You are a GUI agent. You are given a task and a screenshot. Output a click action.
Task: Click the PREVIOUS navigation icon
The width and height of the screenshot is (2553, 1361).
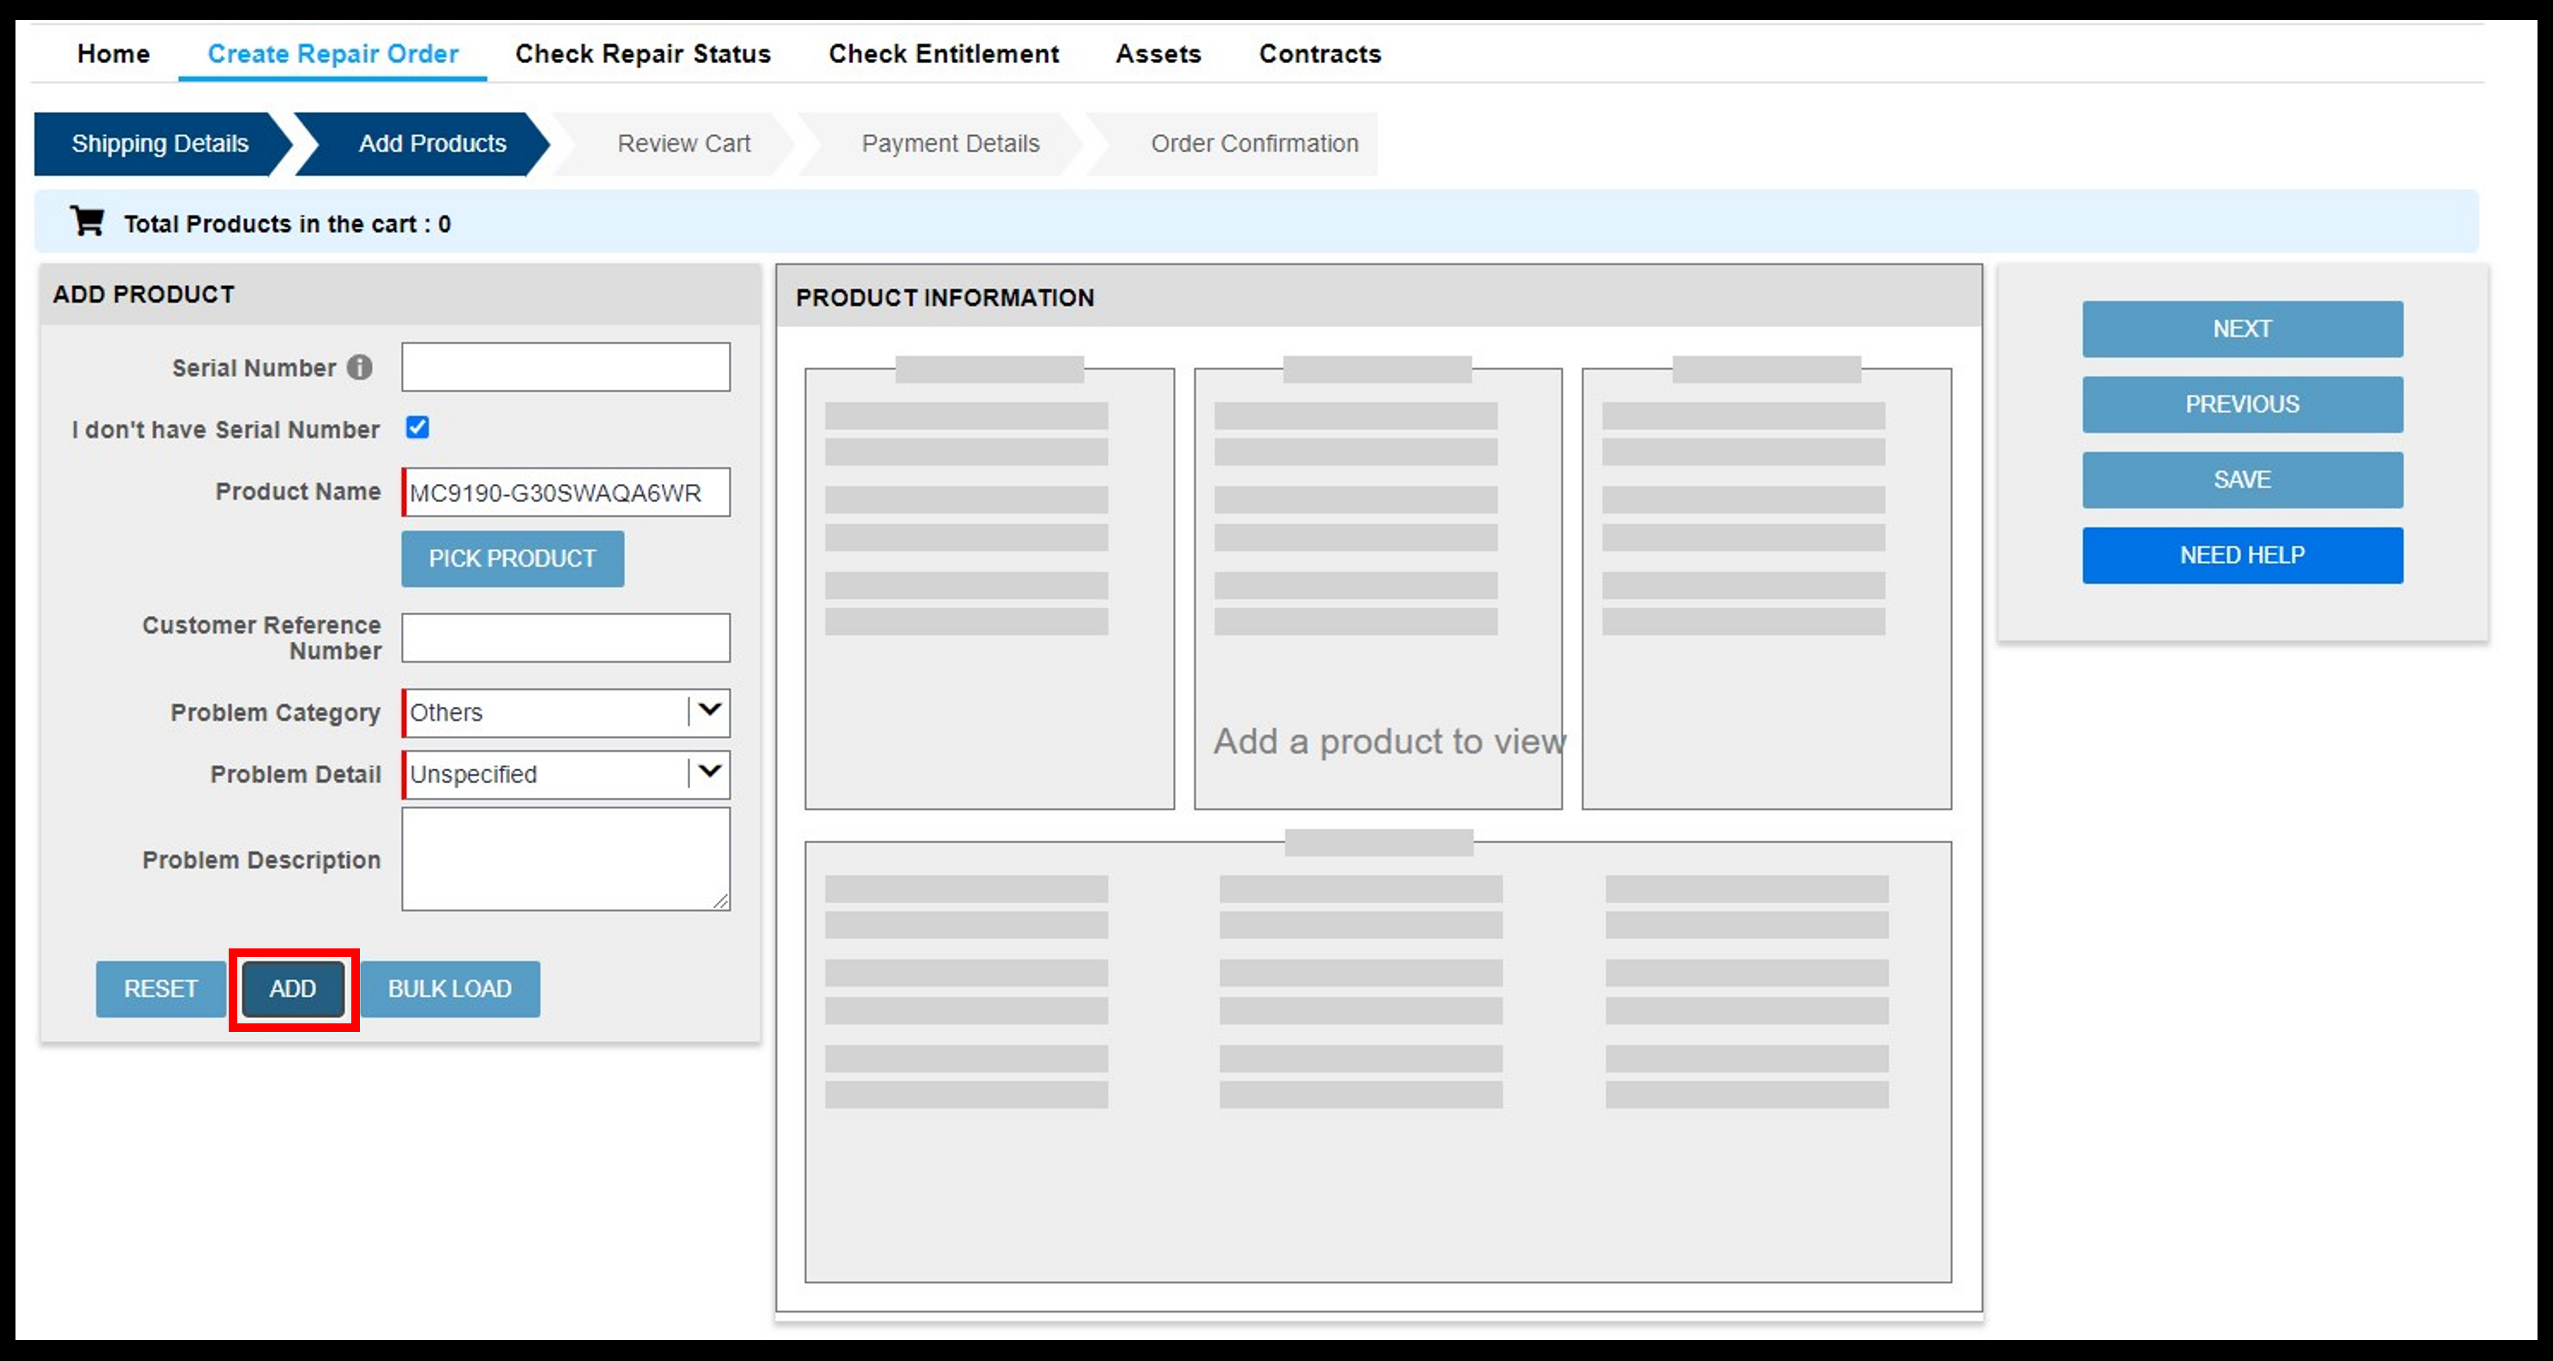[x=2243, y=403]
